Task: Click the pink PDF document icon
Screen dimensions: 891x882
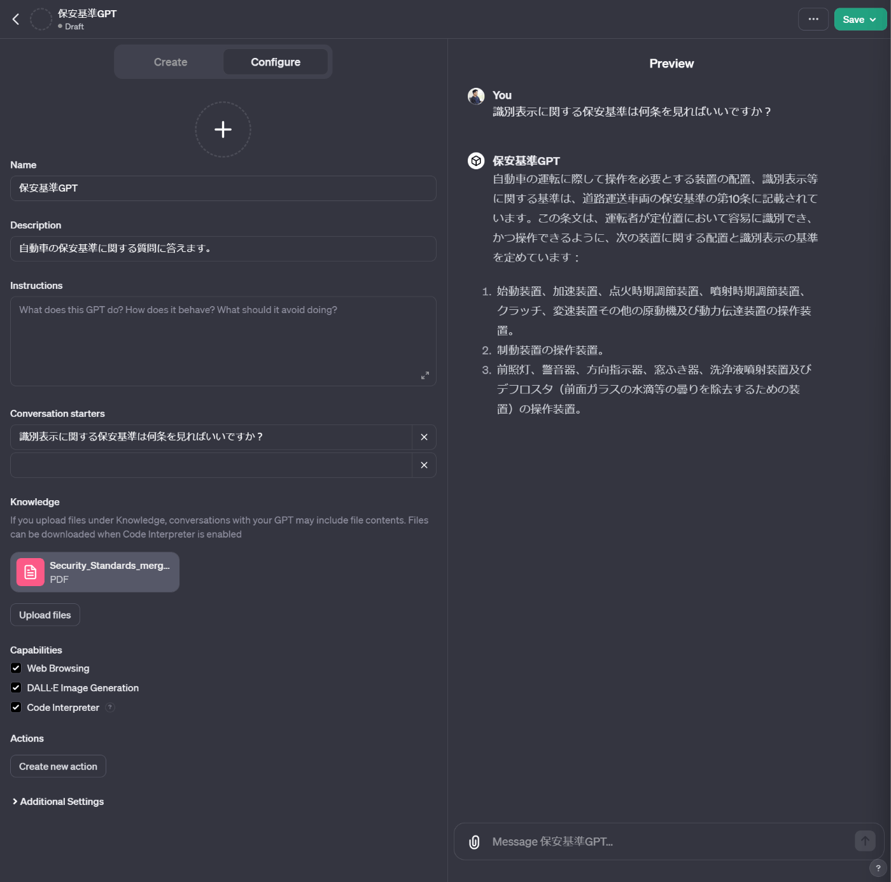Action: [31, 572]
